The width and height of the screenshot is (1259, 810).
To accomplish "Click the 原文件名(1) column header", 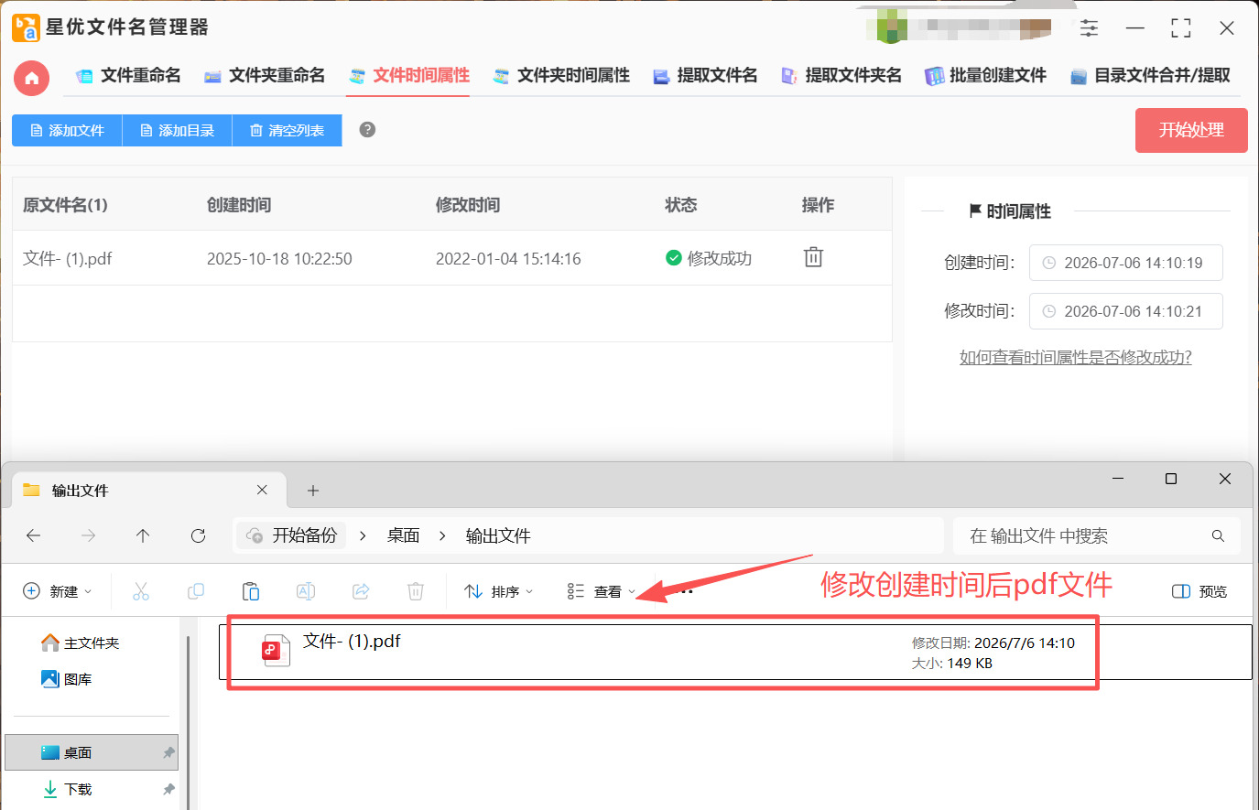I will [65, 205].
